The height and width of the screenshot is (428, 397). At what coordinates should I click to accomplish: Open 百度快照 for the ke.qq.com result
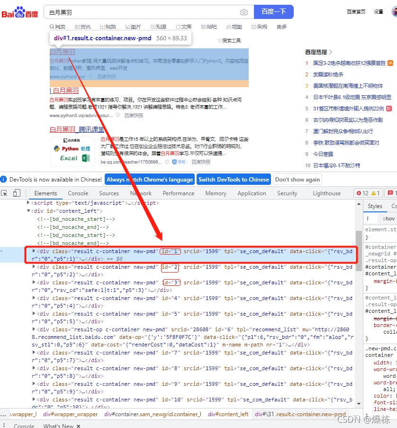pyautogui.click(x=201, y=162)
